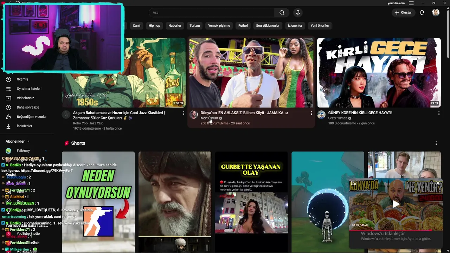Click the Oluştur create button

(403, 13)
